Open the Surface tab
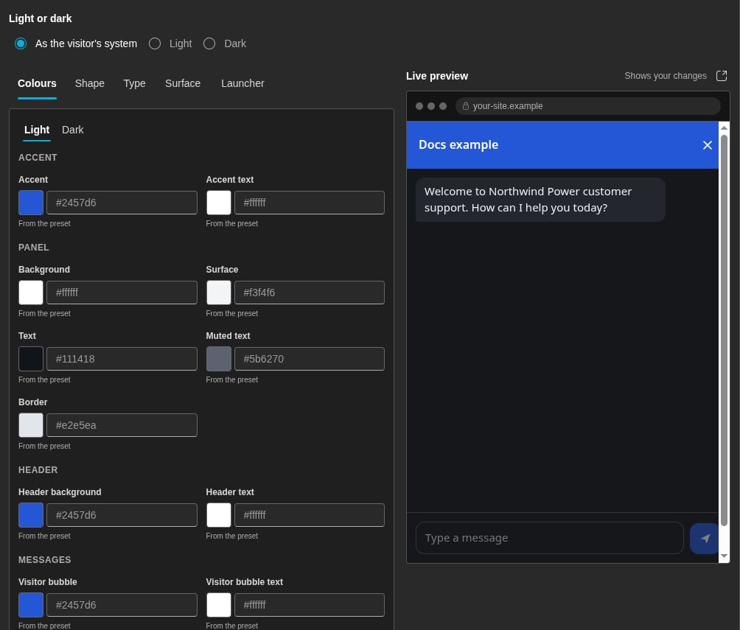Image resolution: width=740 pixels, height=630 pixels. (x=183, y=83)
